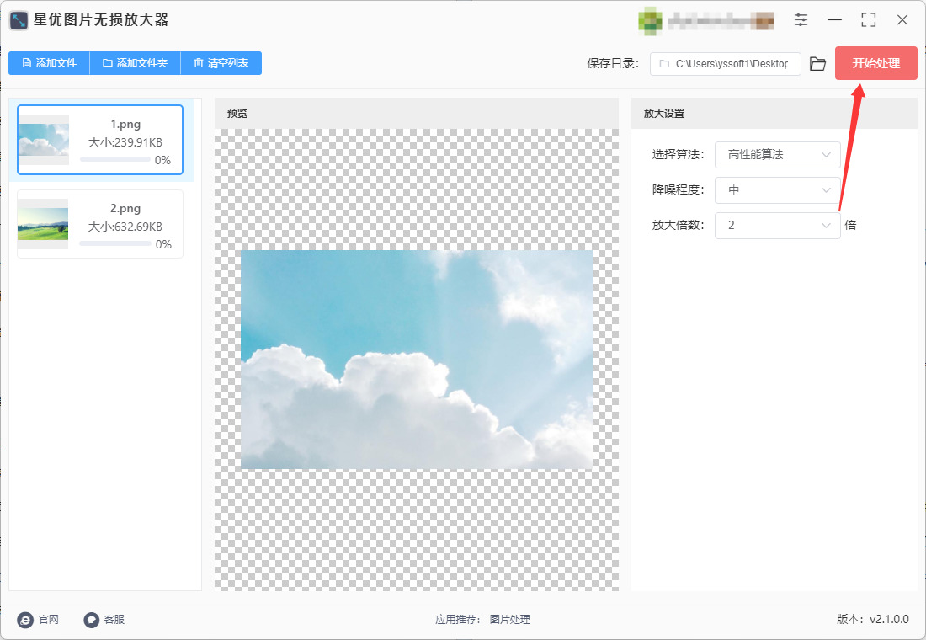Click the user avatar icon
The image size is (926, 640).
pos(650,20)
